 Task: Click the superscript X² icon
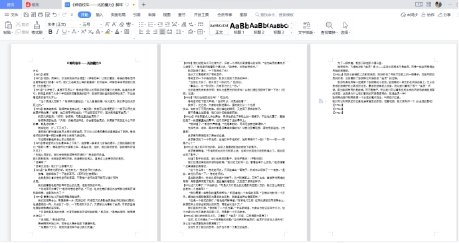click(84, 32)
